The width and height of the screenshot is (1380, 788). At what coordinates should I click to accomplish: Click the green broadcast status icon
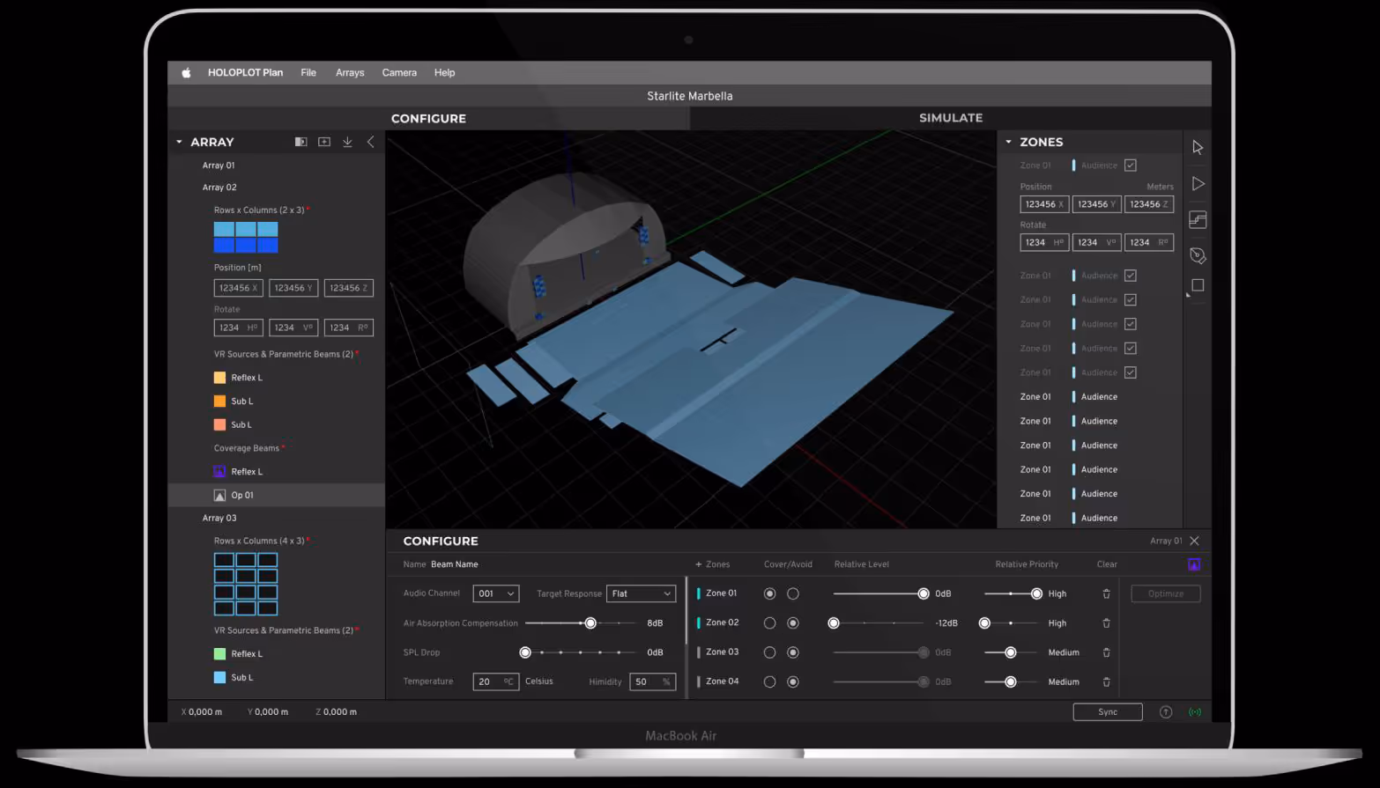(1195, 712)
